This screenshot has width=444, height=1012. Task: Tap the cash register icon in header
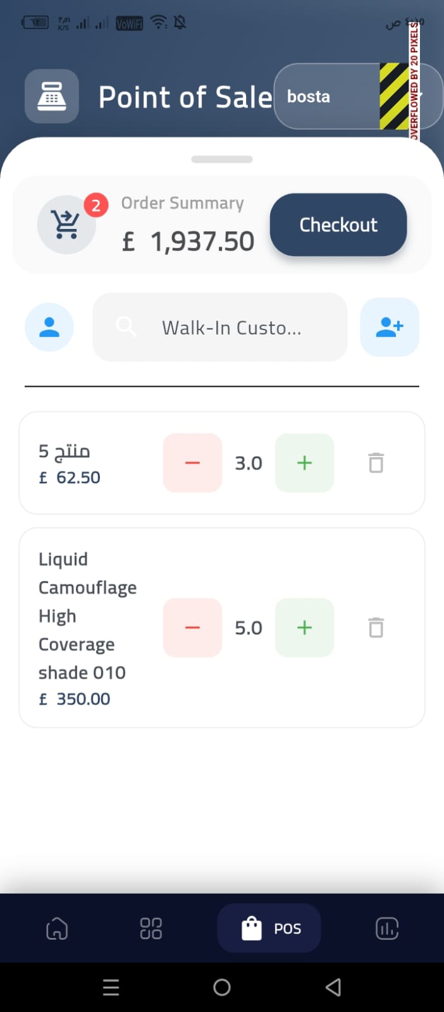[52, 97]
